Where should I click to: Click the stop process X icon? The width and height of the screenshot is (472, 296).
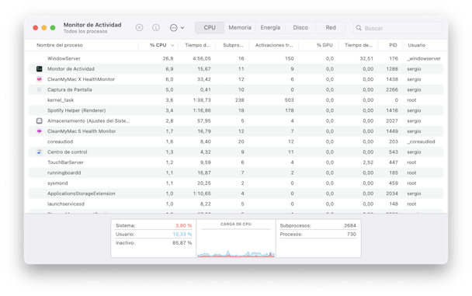point(139,28)
